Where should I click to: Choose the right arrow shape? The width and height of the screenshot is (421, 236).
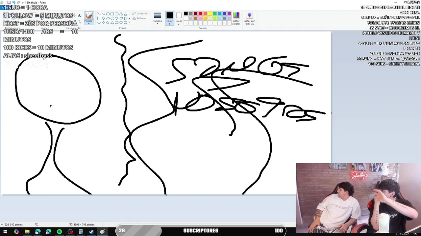(x=116, y=18)
